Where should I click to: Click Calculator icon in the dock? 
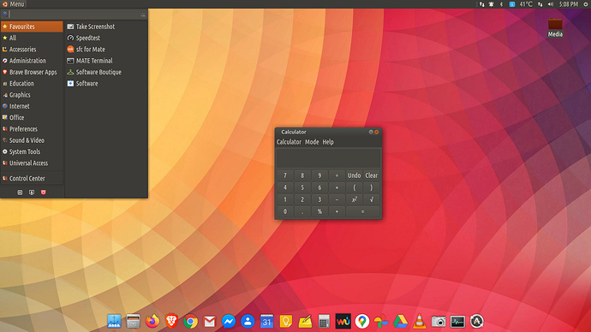[x=324, y=321]
